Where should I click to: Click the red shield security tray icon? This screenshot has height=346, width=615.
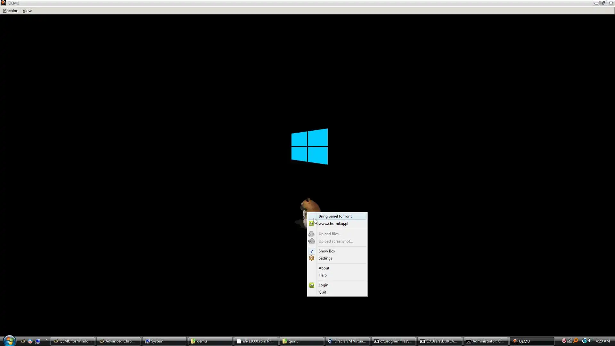[564, 341]
